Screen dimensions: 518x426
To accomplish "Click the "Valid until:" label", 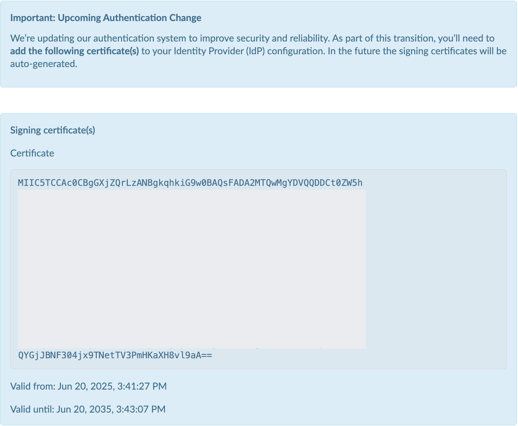I will 32,409.
